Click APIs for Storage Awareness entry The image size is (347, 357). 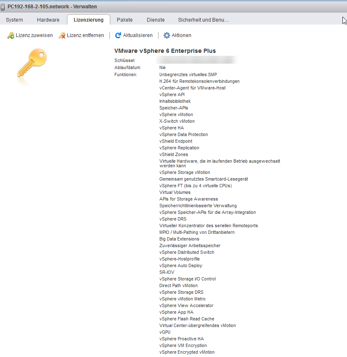(x=188, y=199)
